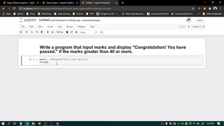
Task: Open a new browser tab
Action: (x=122, y=3)
